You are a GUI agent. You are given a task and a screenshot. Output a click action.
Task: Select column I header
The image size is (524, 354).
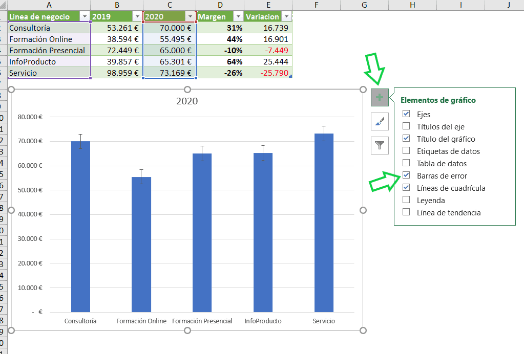[461, 5]
